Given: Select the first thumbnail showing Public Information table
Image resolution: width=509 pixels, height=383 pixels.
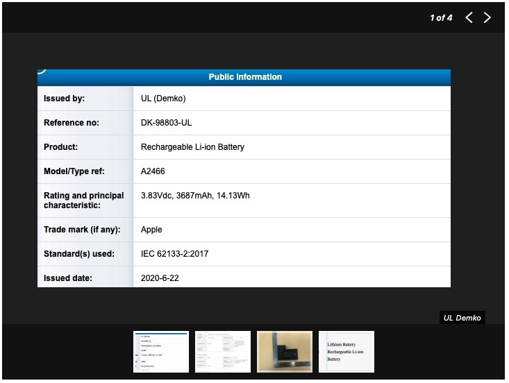Looking at the screenshot, I should [161, 352].
